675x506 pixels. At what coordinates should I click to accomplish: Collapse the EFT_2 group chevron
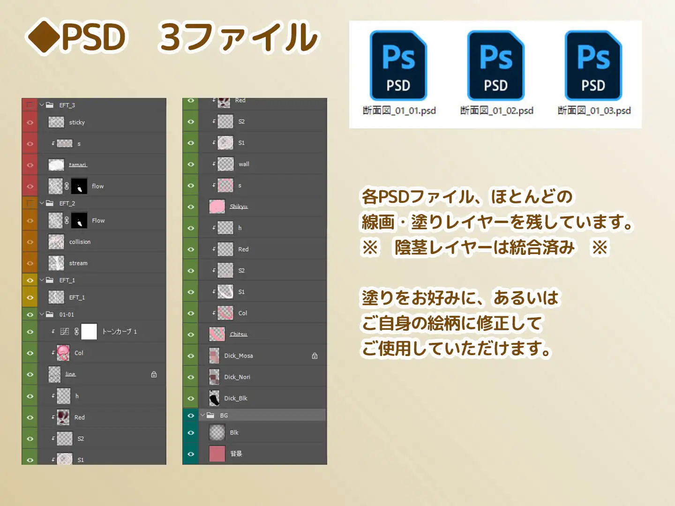click(x=42, y=203)
